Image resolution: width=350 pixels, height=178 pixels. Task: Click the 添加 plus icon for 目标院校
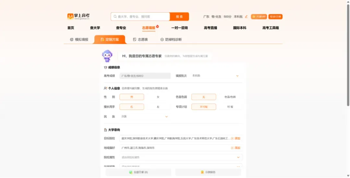coord(232,138)
